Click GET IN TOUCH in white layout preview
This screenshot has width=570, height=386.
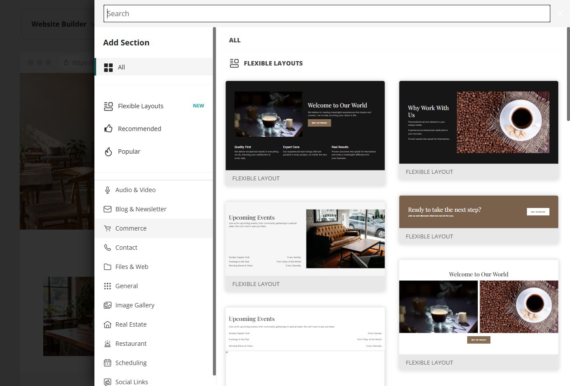[x=479, y=340]
